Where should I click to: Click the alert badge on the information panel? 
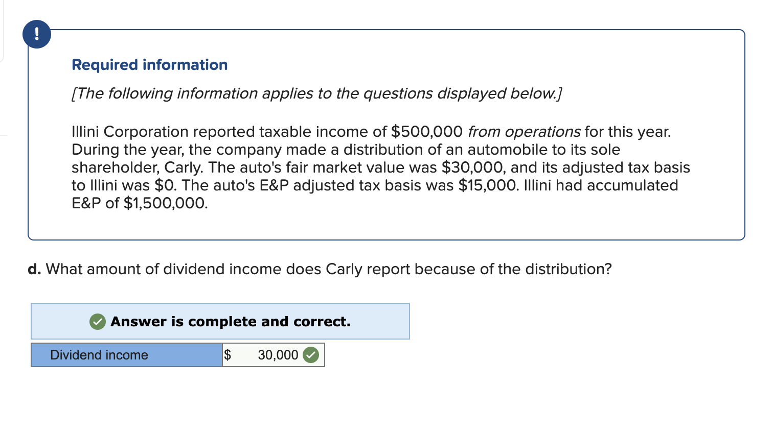36,34
